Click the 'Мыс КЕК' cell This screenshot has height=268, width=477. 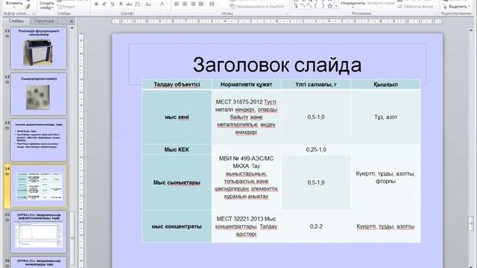(x=177, y=150)
